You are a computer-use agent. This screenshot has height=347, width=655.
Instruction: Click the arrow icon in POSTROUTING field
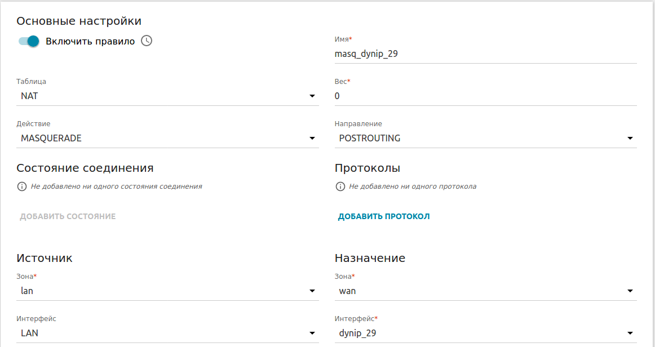[630, 139]
